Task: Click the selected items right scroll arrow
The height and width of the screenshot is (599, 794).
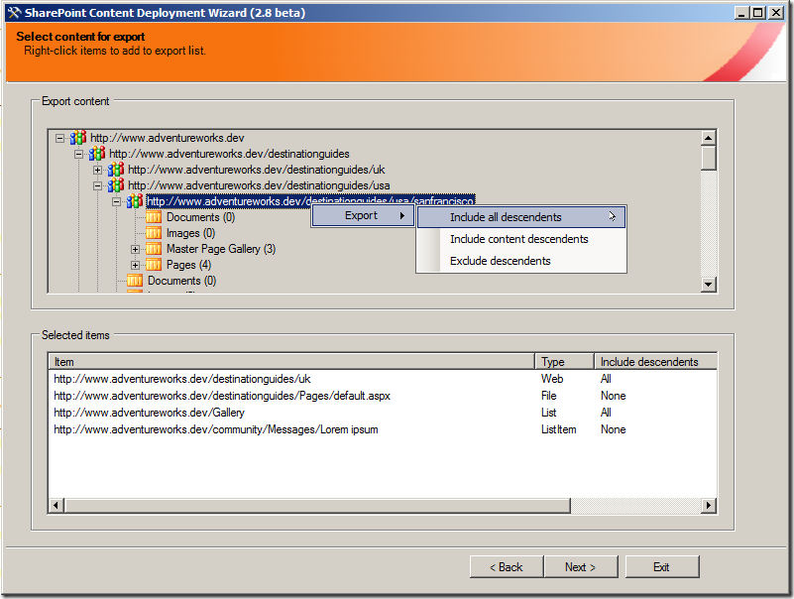Action: [x=709, y=505]
